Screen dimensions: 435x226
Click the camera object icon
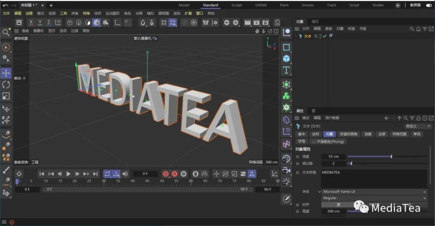point(286,171)
